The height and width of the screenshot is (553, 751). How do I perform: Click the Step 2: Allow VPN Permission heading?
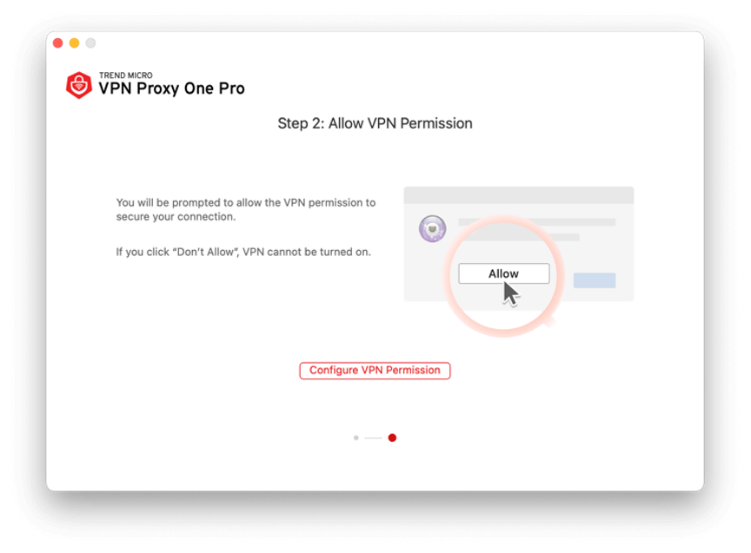(375, 123)
